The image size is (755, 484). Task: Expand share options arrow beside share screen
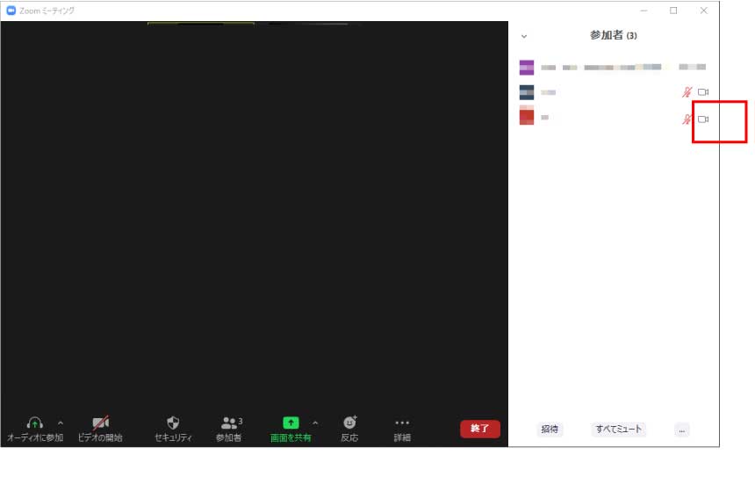click(x=315, y=423)
